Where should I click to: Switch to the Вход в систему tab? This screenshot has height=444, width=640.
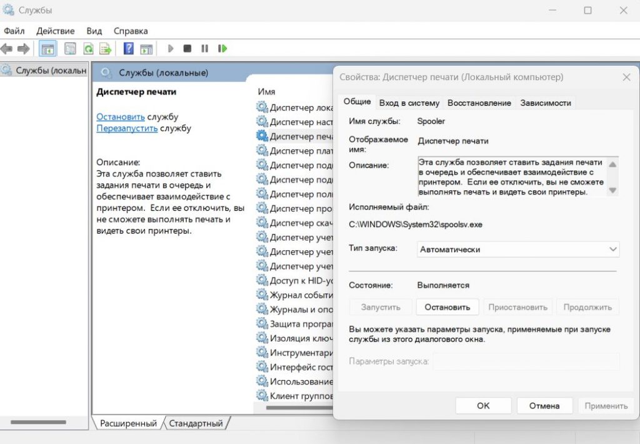409,103
